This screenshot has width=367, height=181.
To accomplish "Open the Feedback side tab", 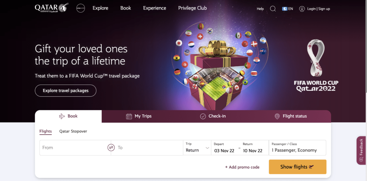I will (361, 150).
